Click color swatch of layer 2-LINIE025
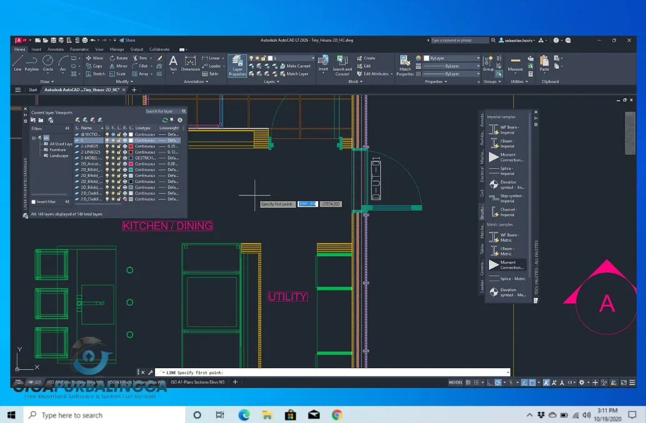Screen dimensions: 646x423 tap(131, 152)
